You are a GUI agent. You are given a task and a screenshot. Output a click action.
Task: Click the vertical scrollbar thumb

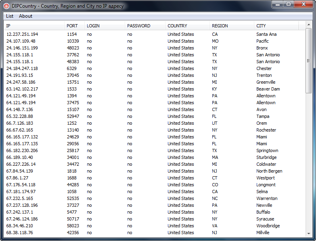tap(309, 61)
